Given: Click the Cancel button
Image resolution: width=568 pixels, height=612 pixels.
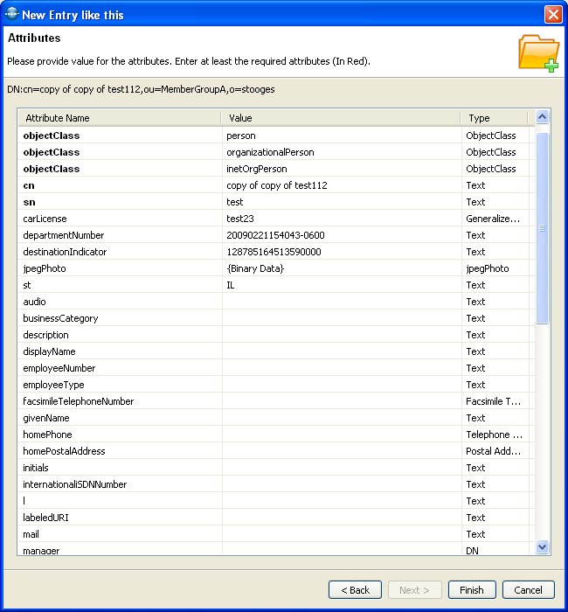Looking at the screenshot, I should [528, 590].
